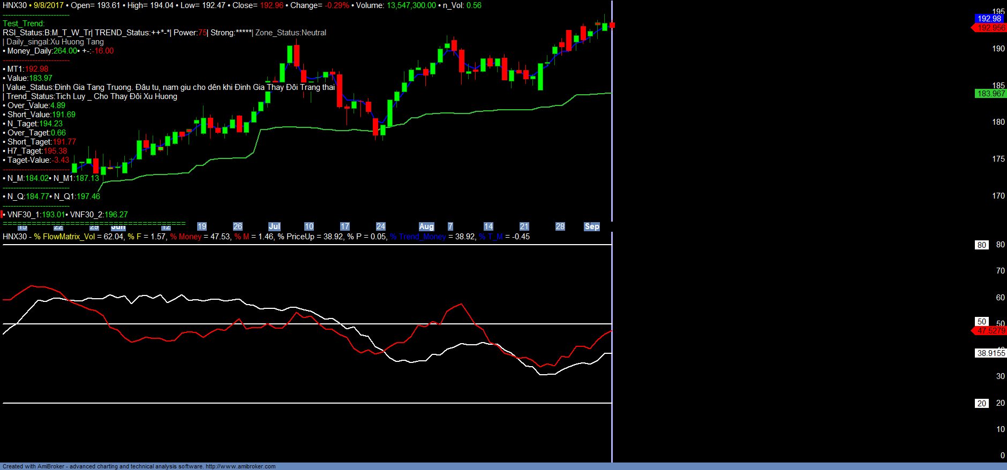Click the date 26 marker on the axis
Image resolution: width=1007 pixels, height=470 pixels.
(238, 226)
